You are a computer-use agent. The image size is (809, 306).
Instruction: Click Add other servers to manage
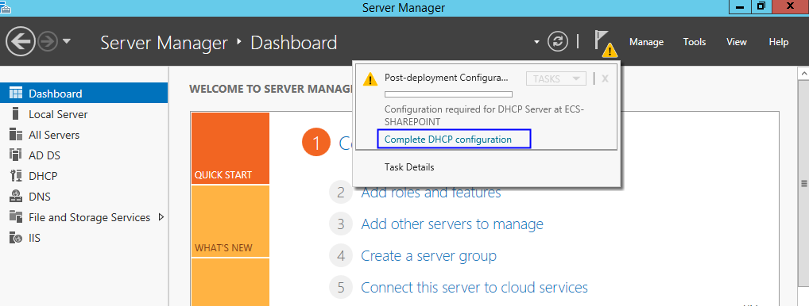pos(452,224)
